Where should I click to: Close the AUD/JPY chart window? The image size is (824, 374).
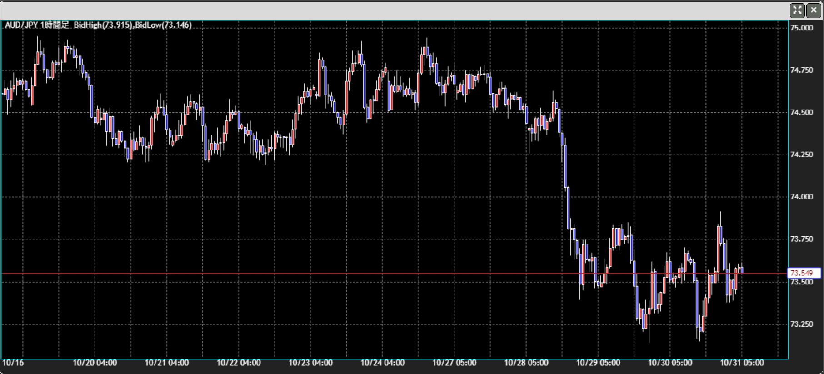point(814,10)
